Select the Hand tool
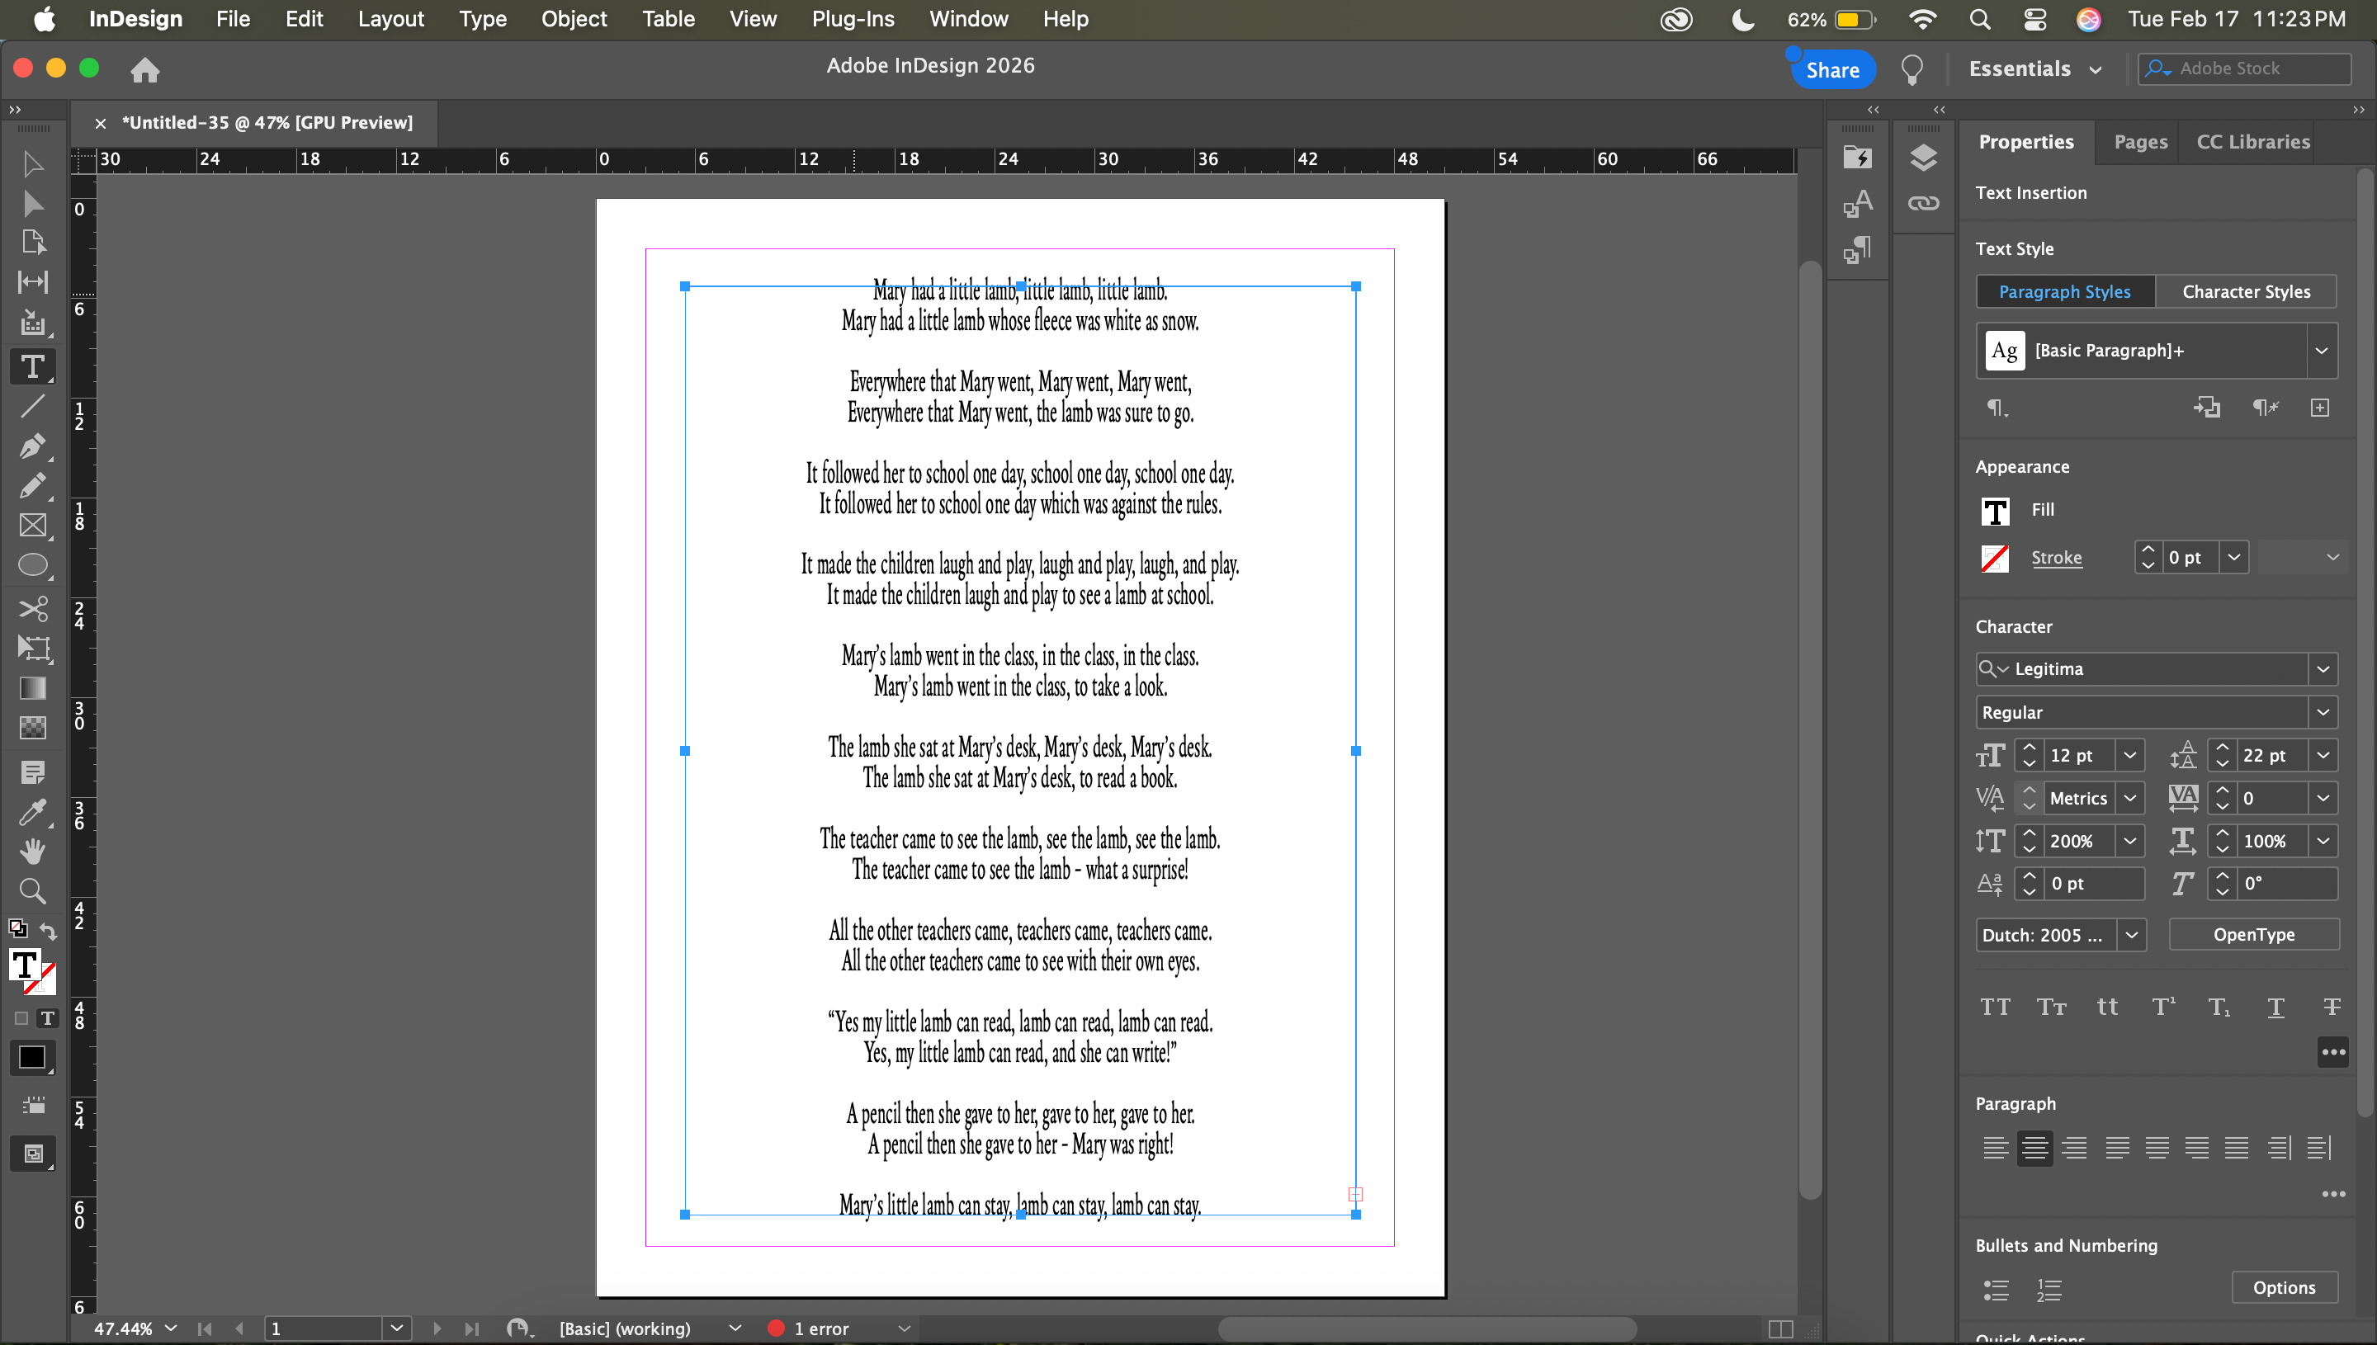This screenshot has width=2377, height=1345. [x=32, y=851]
